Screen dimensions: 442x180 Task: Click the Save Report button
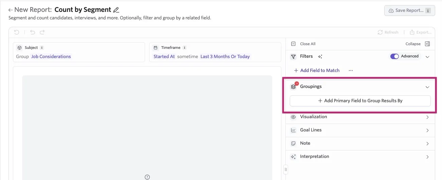409,11
